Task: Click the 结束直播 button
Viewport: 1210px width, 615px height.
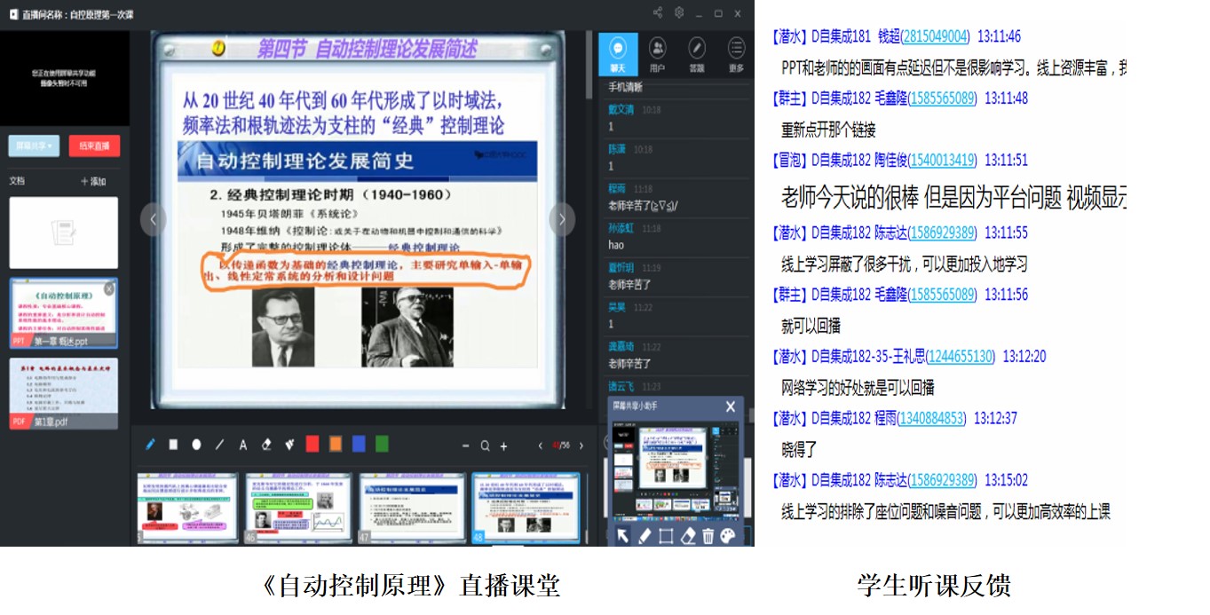Action: (x=94, y=146)
